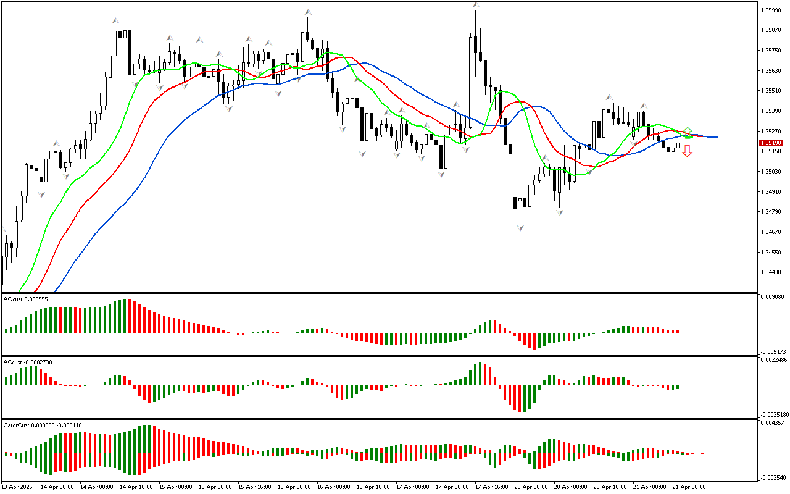Image resolution: width=790 pixels, height=494 pixels.
Task: Click the down fractal below 20 Apr low
Action: 520,228
